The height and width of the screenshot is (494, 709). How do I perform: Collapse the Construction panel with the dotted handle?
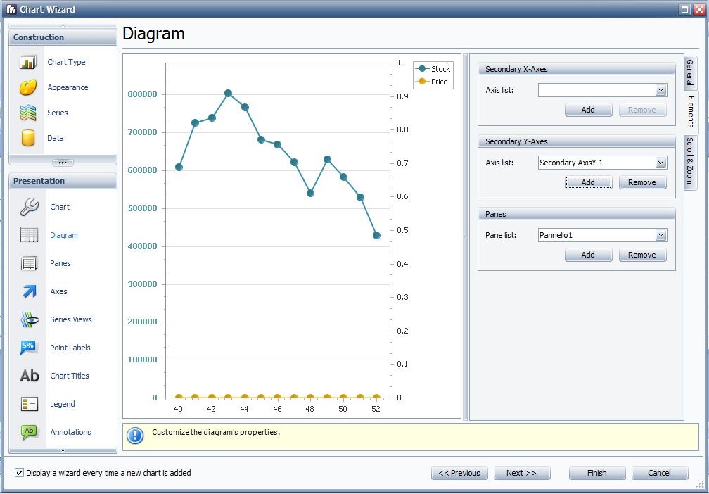[63, 162]
